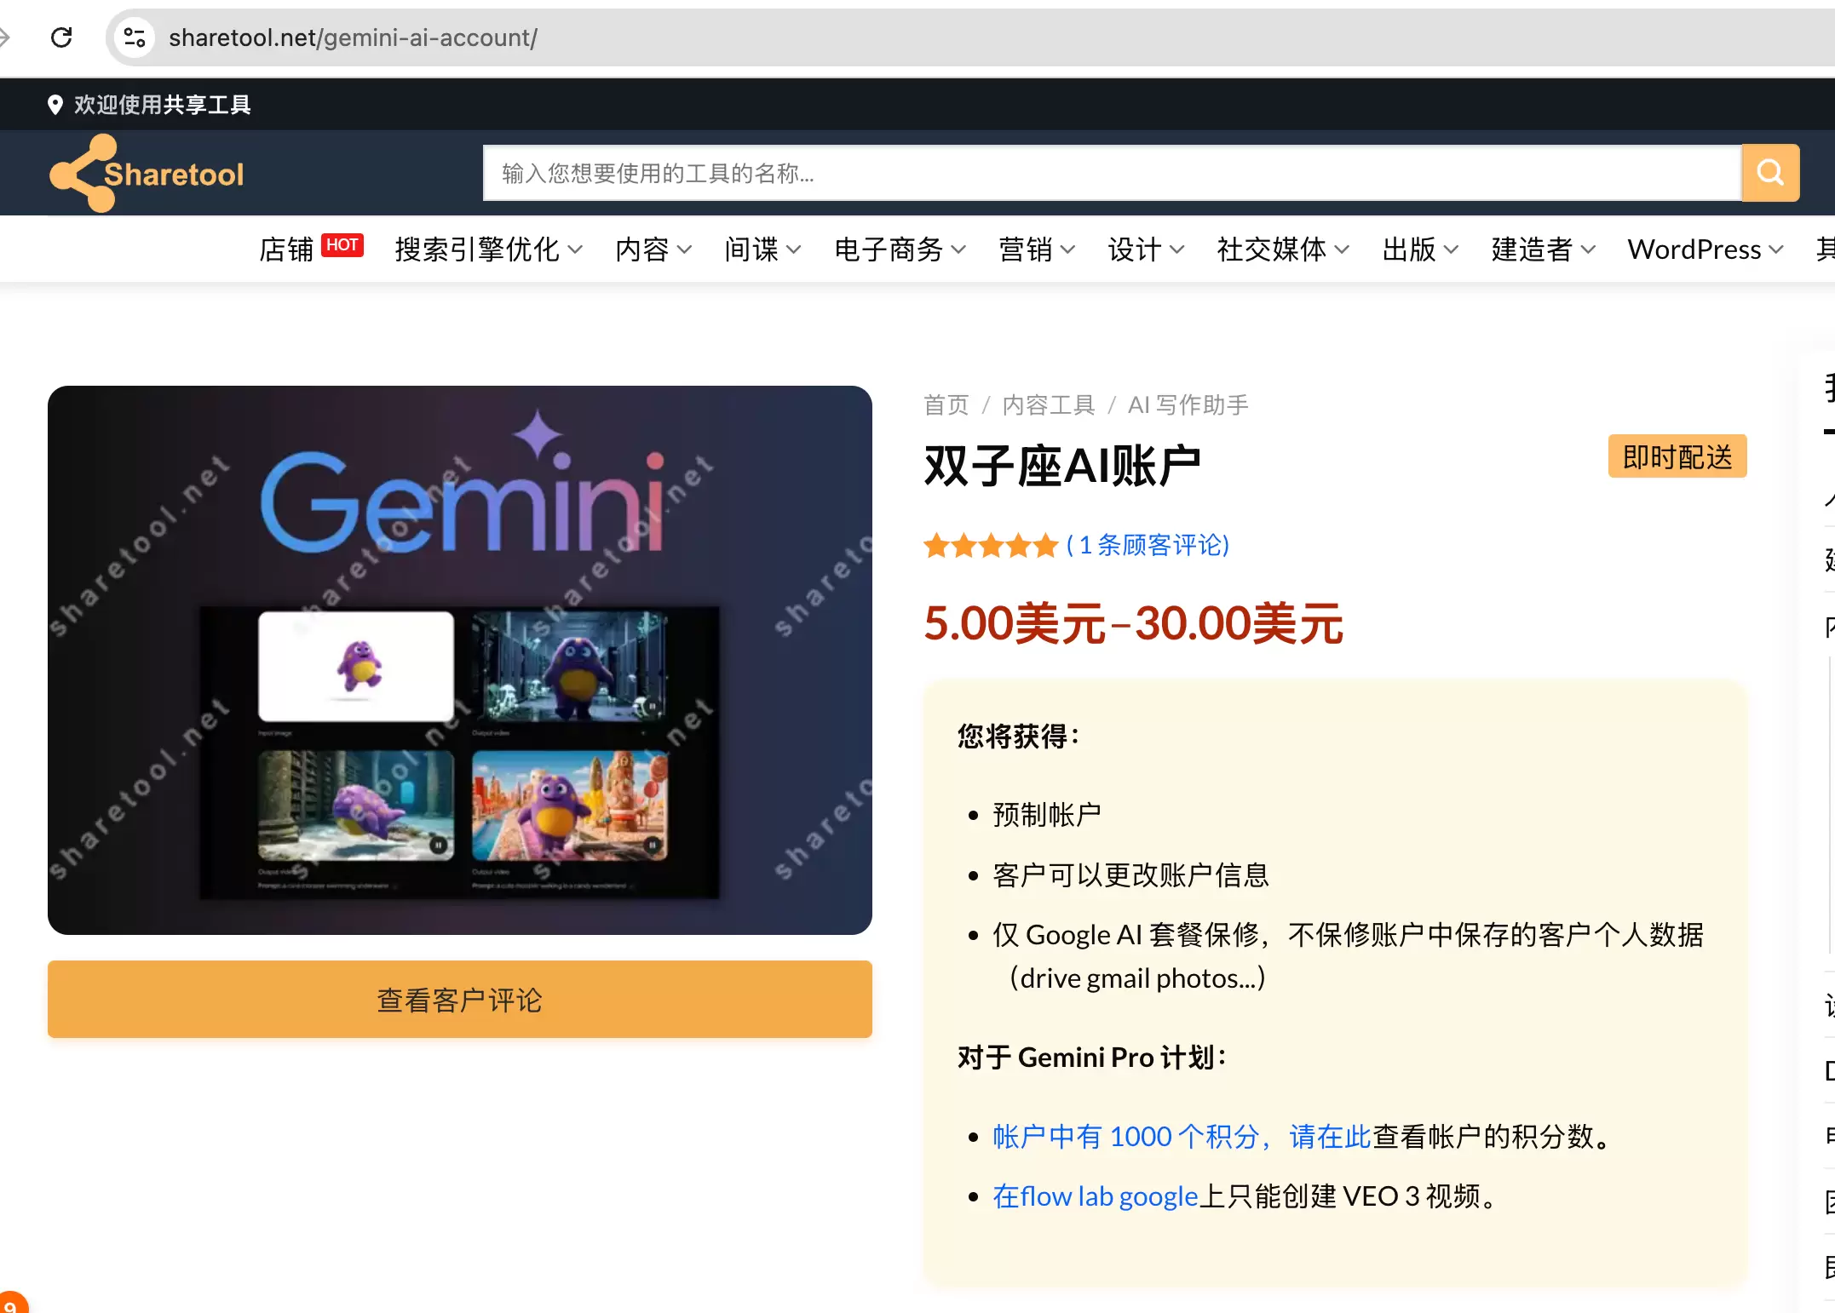Click the 首页 breadcrumb link

[x=946, y=404]
